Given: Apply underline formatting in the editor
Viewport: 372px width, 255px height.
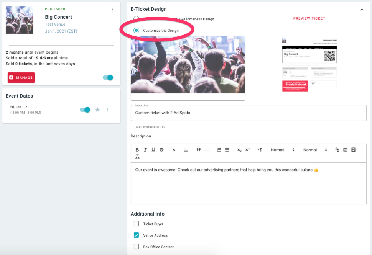Looking at the screenshot, I should 153,150.
